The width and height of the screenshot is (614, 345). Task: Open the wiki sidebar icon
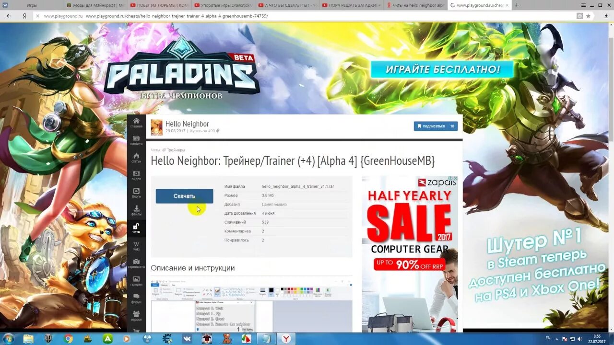click(136, 246)
